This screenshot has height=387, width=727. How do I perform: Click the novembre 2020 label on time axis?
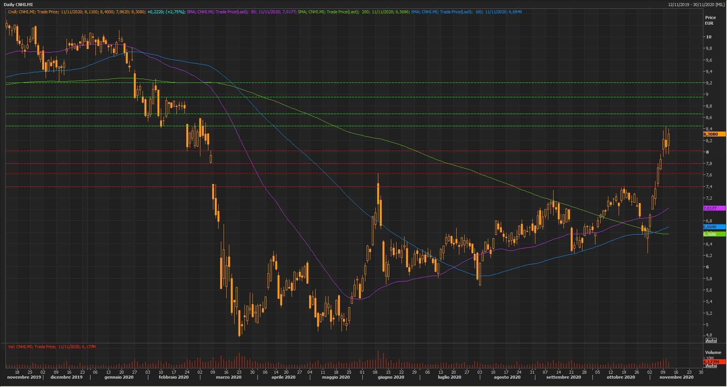pos(676,377)
